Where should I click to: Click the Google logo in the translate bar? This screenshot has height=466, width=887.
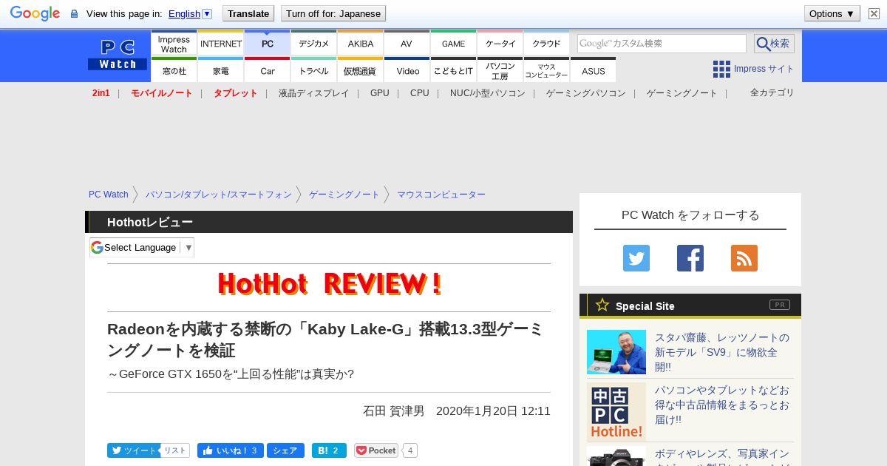[35, 13]
